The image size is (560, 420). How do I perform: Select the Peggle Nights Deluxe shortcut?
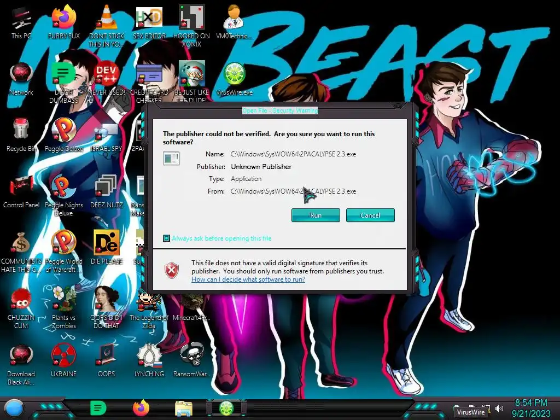coord(63,196)
